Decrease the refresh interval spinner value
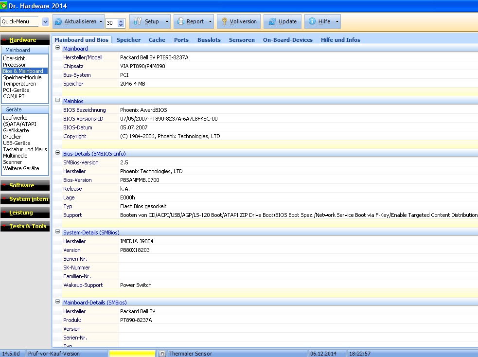 pos(121,25)
